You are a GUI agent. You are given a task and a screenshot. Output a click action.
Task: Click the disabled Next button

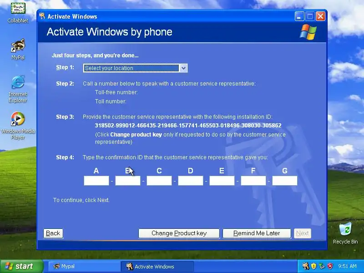tap(303, 233)
